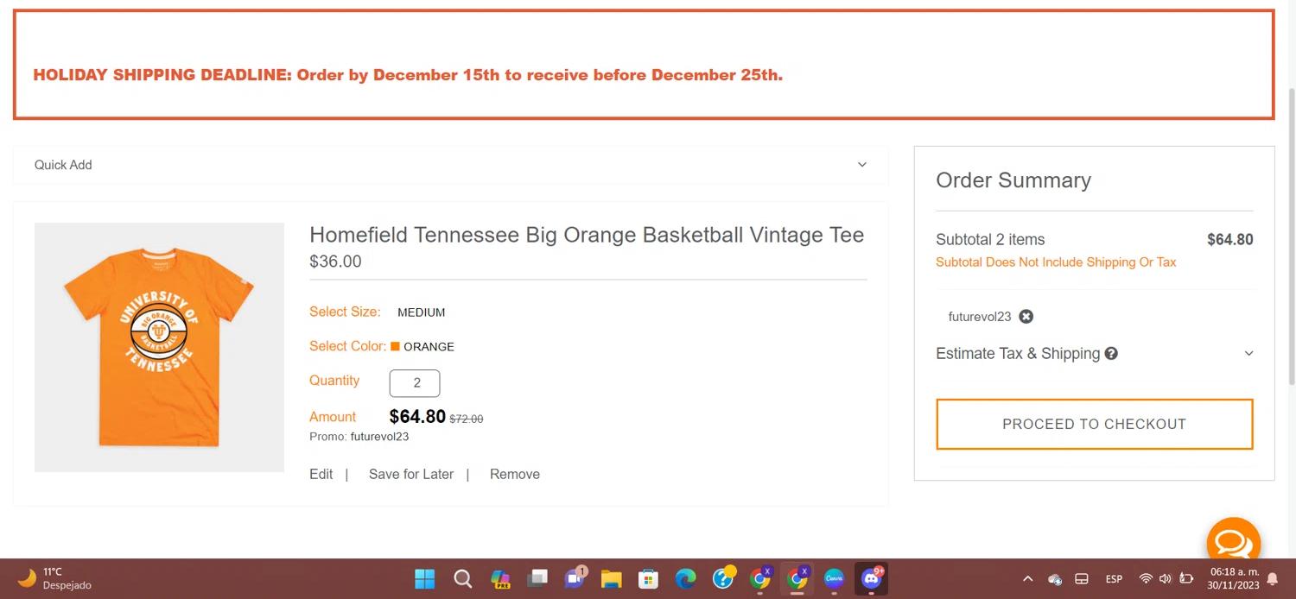Expand the Quick Add section
1296x599 pixels.
pyautogui.click(x=861, y=165)
